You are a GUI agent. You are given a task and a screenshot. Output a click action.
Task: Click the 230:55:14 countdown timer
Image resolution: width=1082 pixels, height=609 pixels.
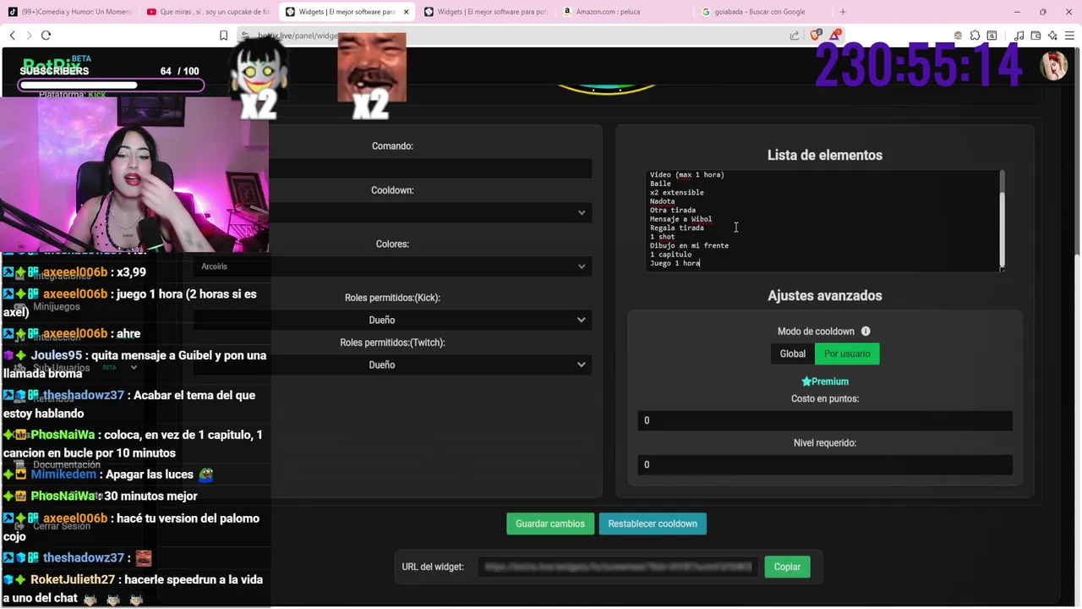point(919,65)
